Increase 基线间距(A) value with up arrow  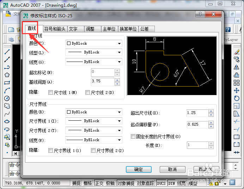pos(117,80)
